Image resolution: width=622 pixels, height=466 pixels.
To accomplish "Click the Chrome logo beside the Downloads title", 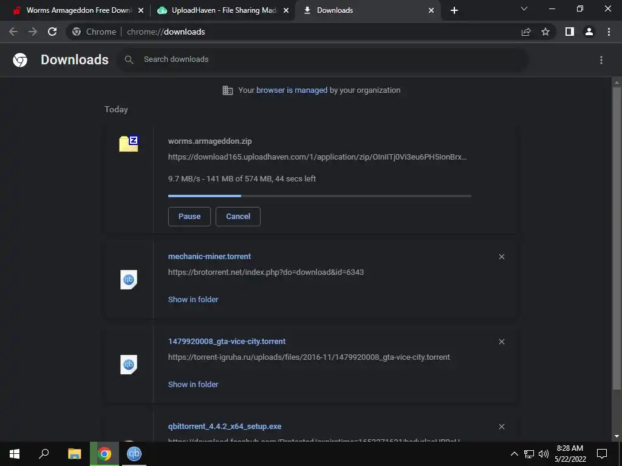I will (x=20, y=60).
